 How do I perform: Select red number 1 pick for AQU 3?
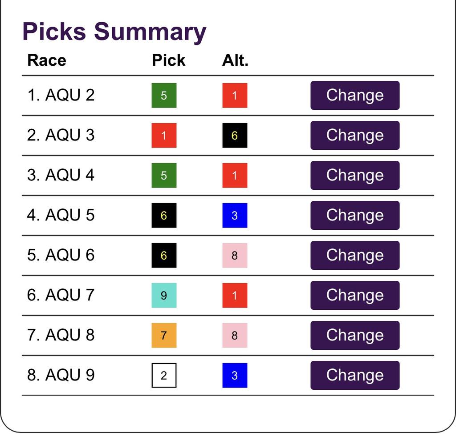tap(164, 136)
